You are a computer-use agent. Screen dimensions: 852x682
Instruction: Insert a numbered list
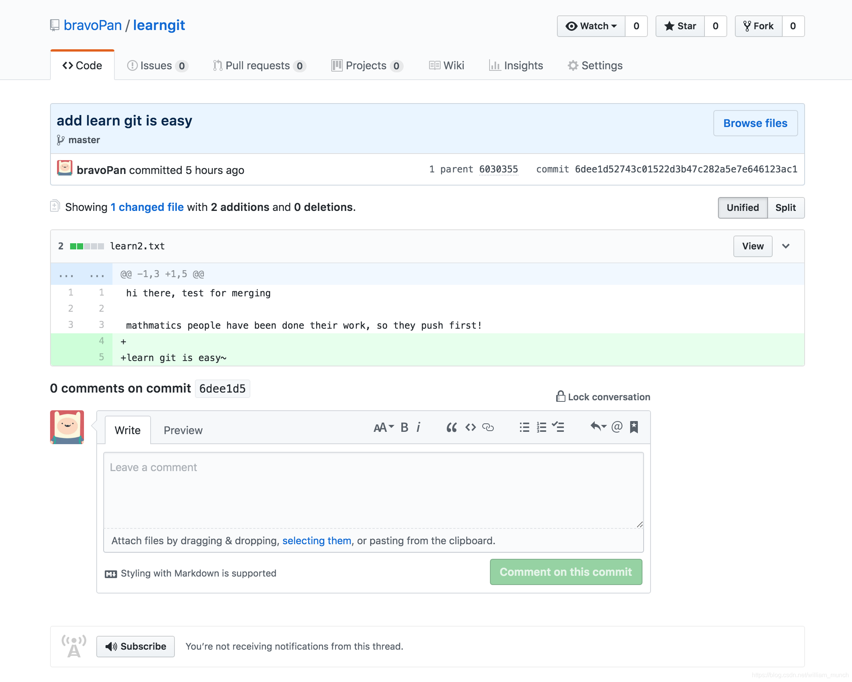click(x=542, y=427)
